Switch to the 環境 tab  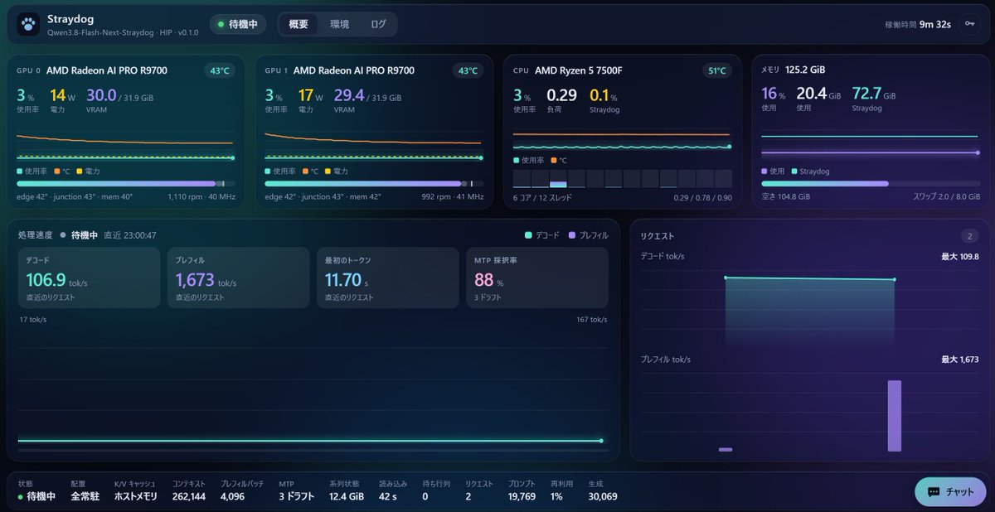coord(339,24)
